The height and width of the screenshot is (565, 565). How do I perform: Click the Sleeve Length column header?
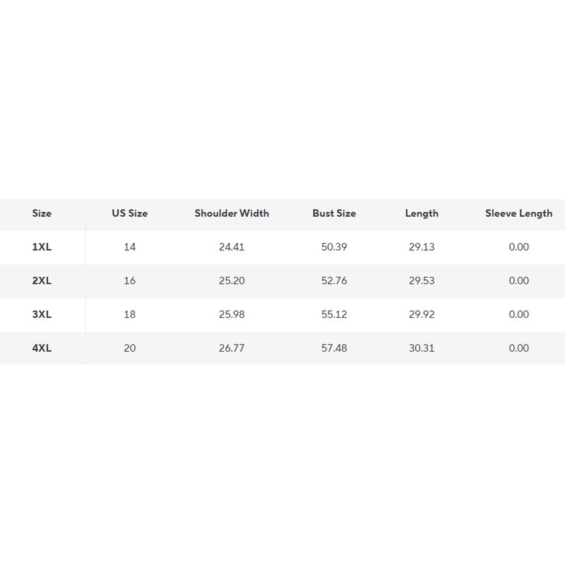coord(518,213)
